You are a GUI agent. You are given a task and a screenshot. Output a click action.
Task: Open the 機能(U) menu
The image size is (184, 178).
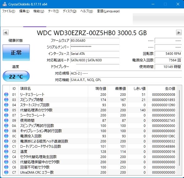pos(39,11)
